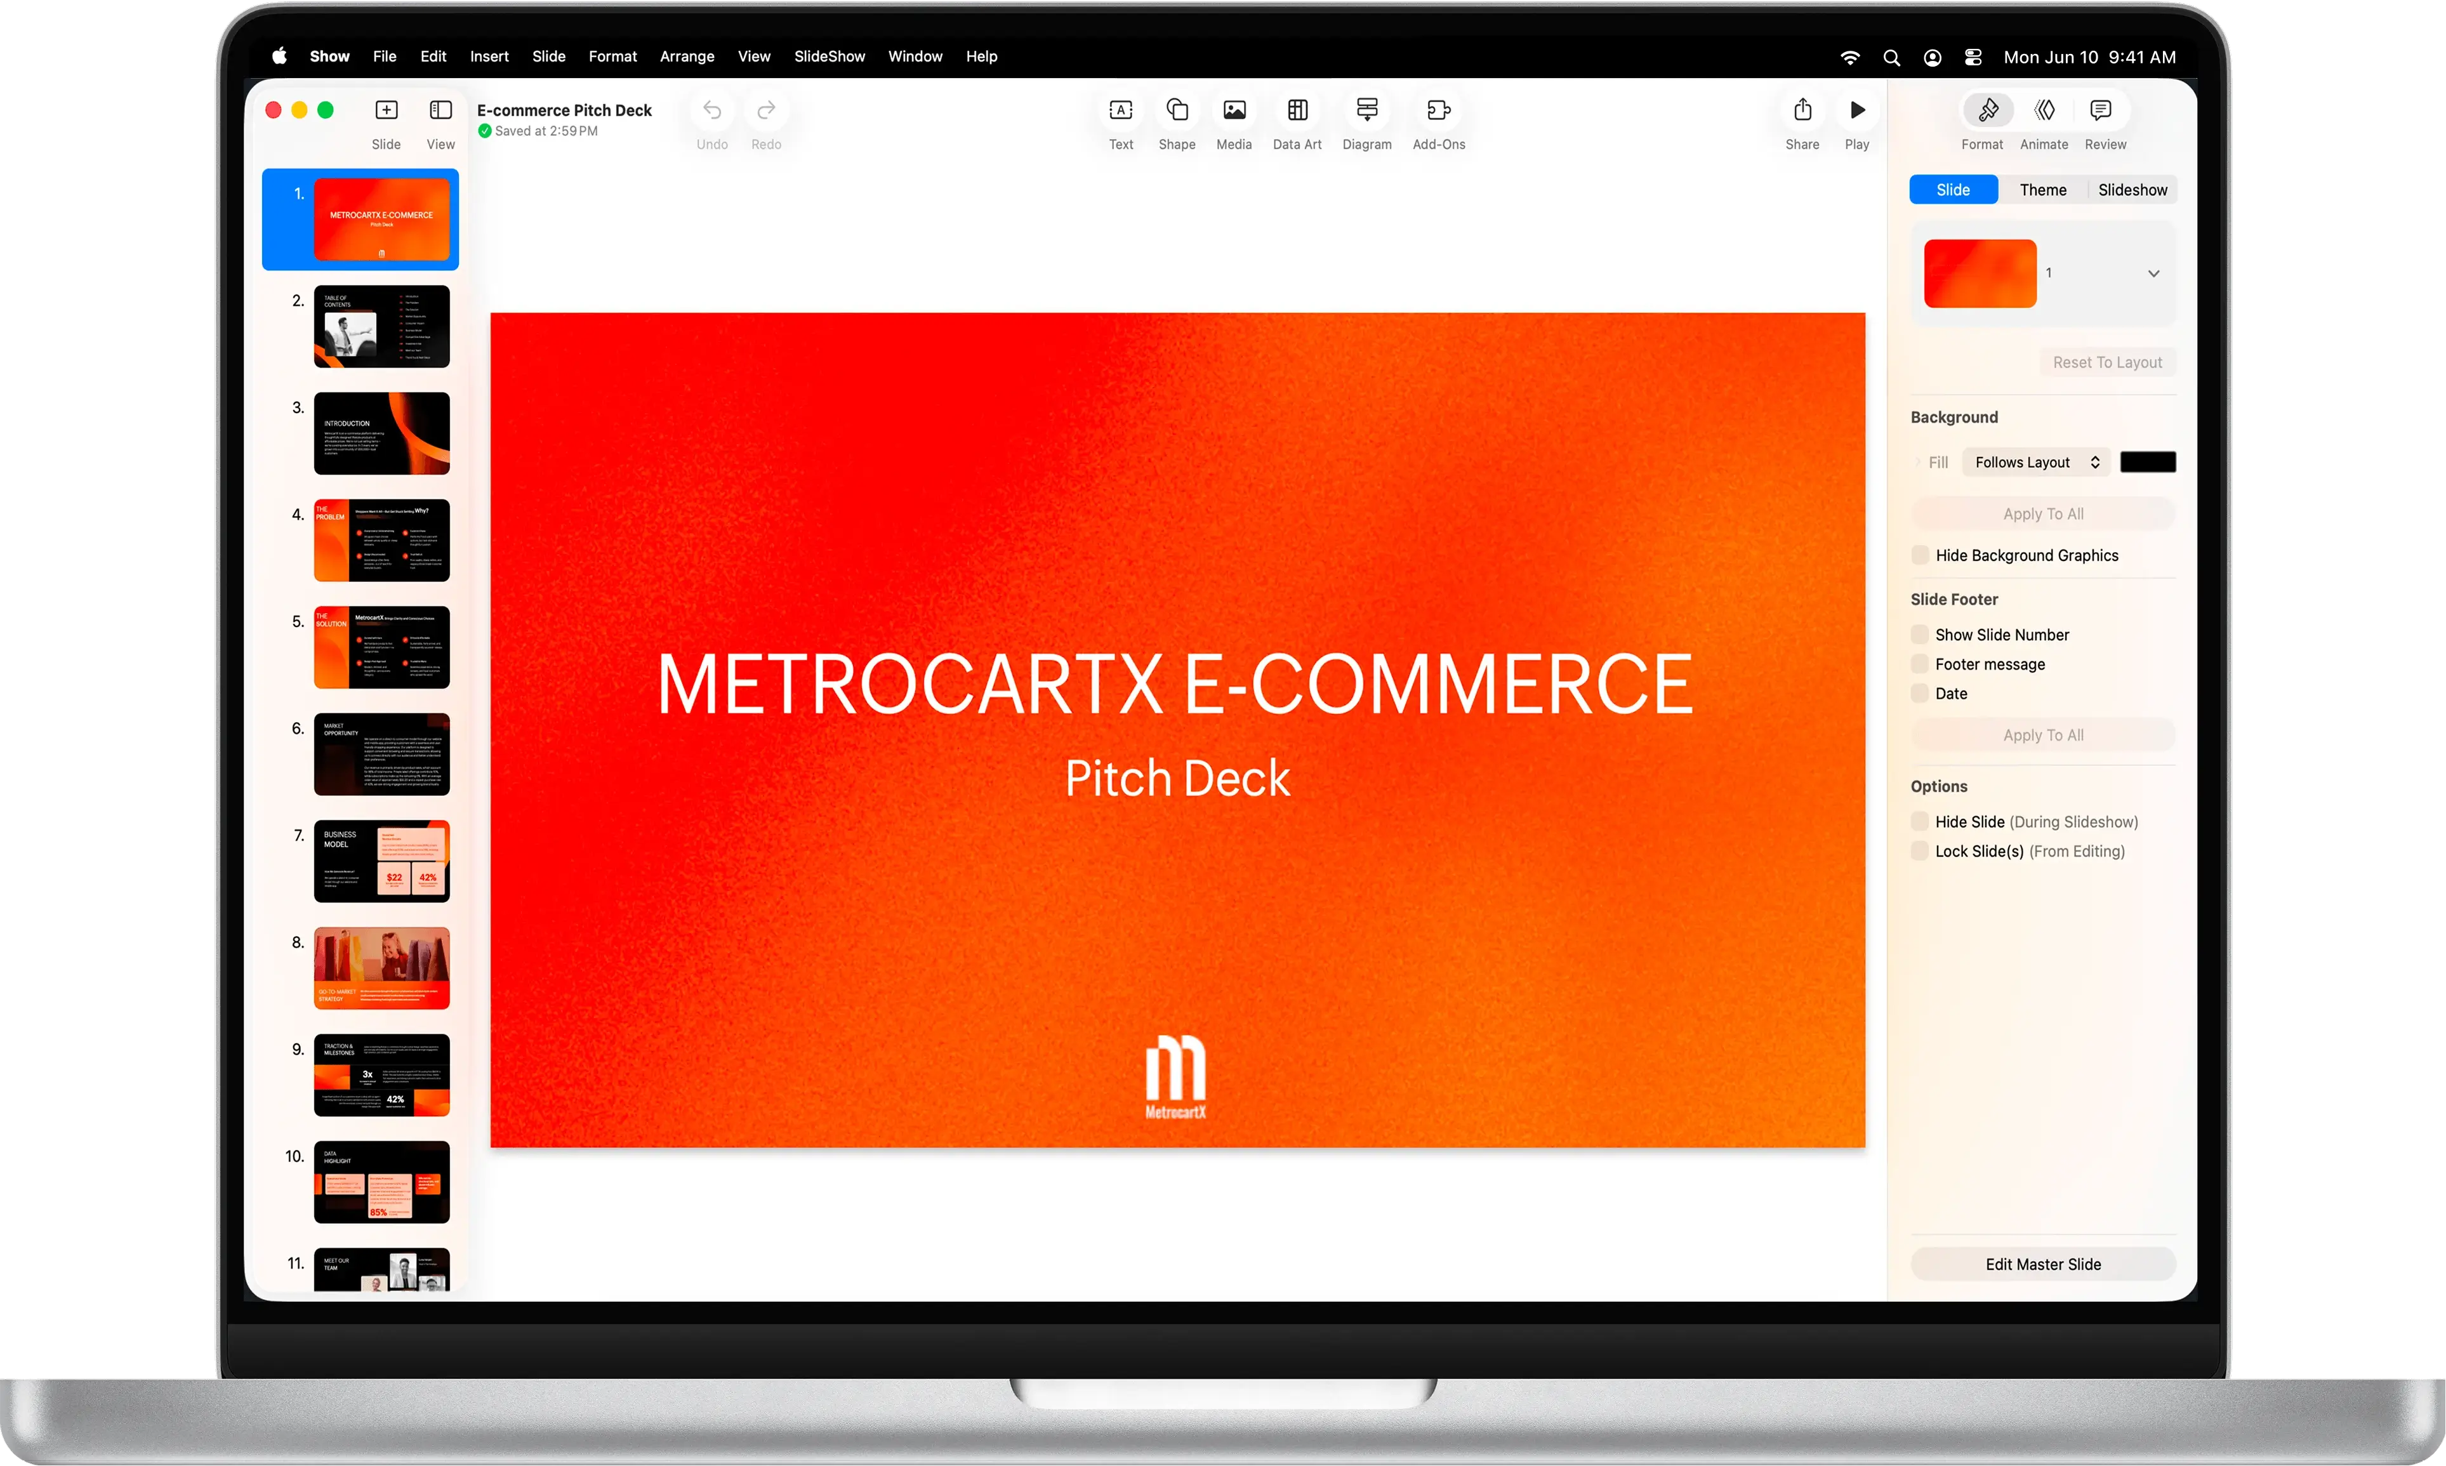This screenshot has height=1466, width=2446.
Task: Open the Arrange menu in the menu bar
Action: (687, 56)
